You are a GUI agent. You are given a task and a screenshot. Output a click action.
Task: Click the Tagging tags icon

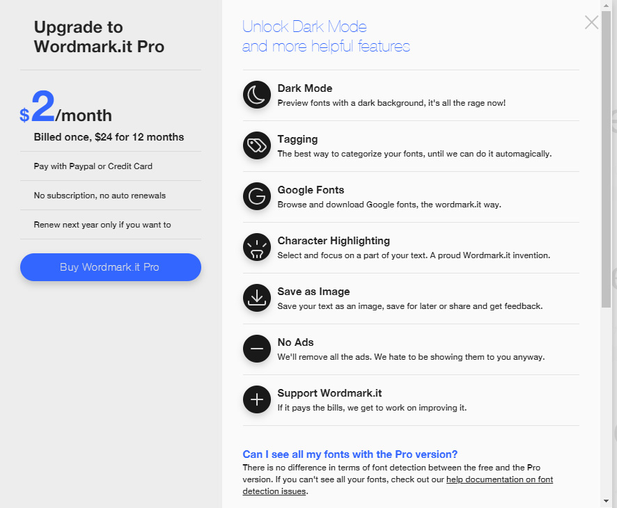point(256,145)
